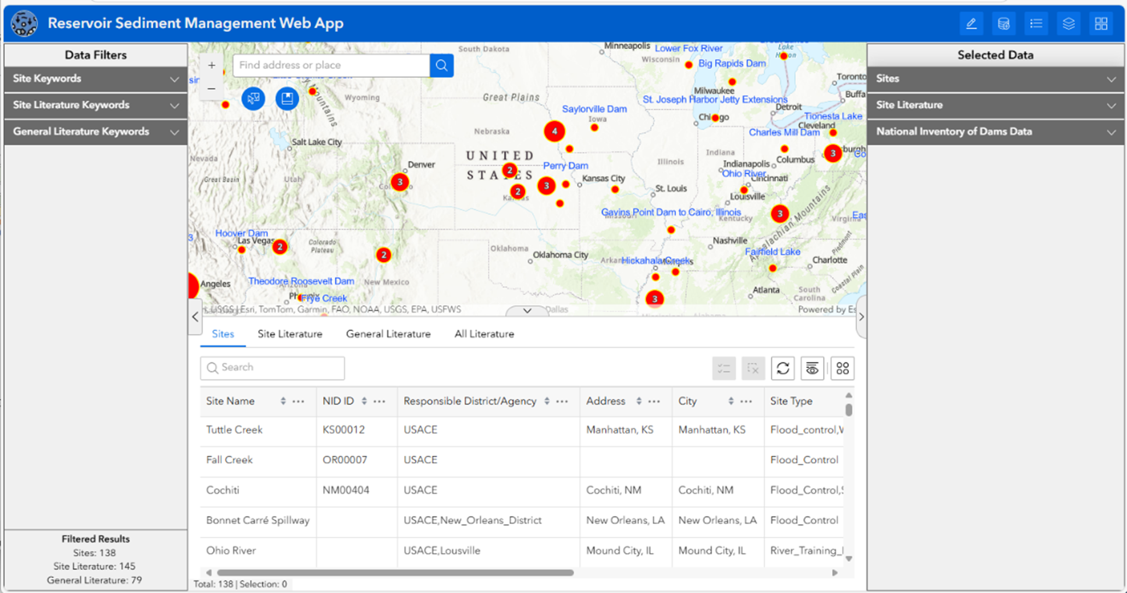The height and width of the screenshot is (593, 1127).
Task: Toggle show selected records in table
Action: (723, 368)
